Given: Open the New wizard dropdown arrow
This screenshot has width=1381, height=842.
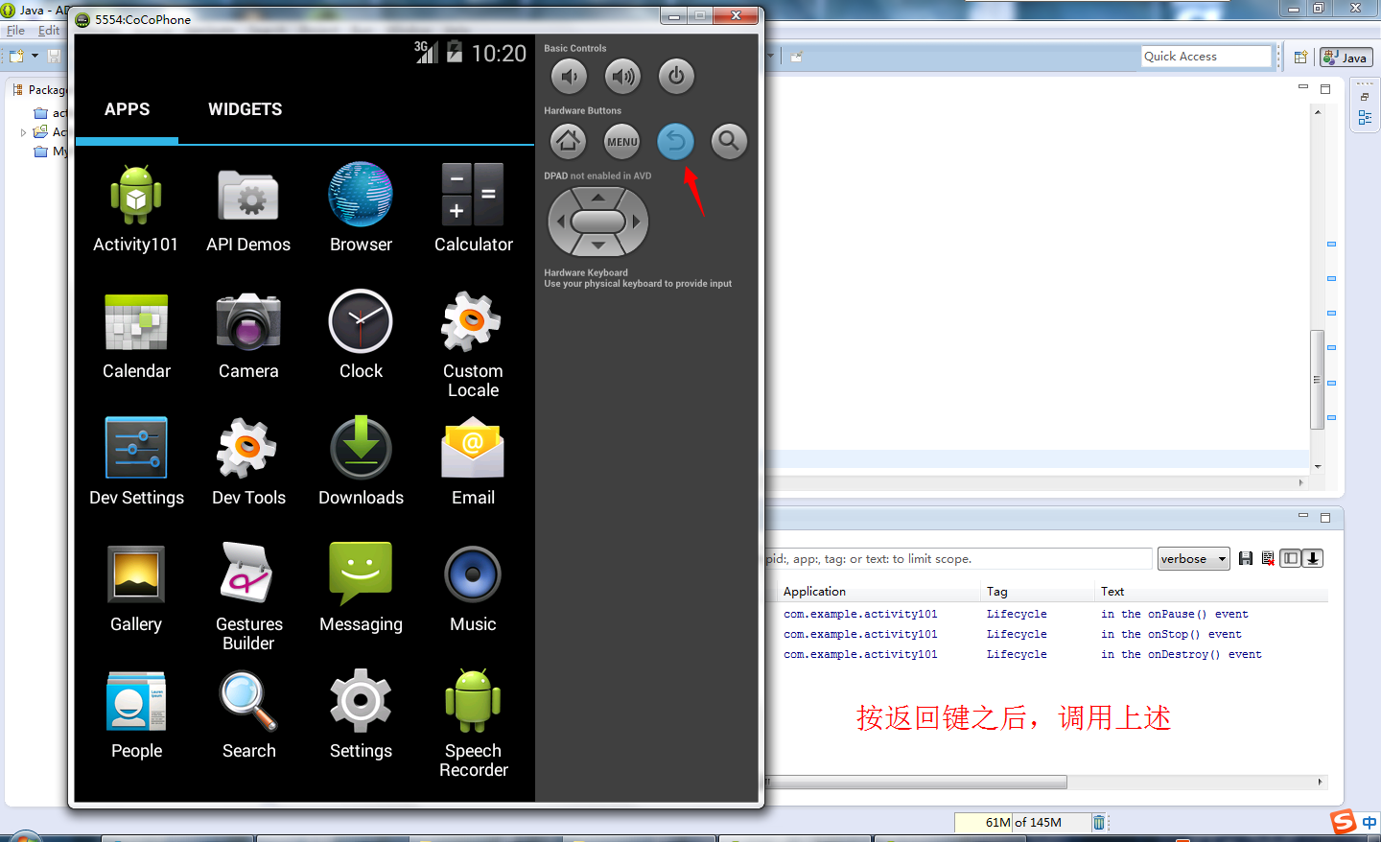Looking at the screenshot, I should tap(35, 57).
